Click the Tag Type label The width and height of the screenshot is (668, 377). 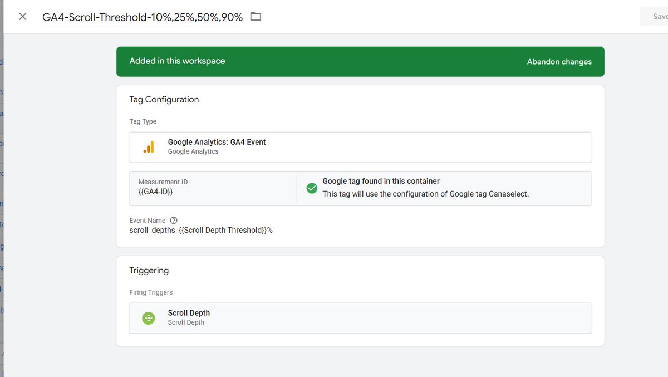pyautogui.click(x=143, y=121)
